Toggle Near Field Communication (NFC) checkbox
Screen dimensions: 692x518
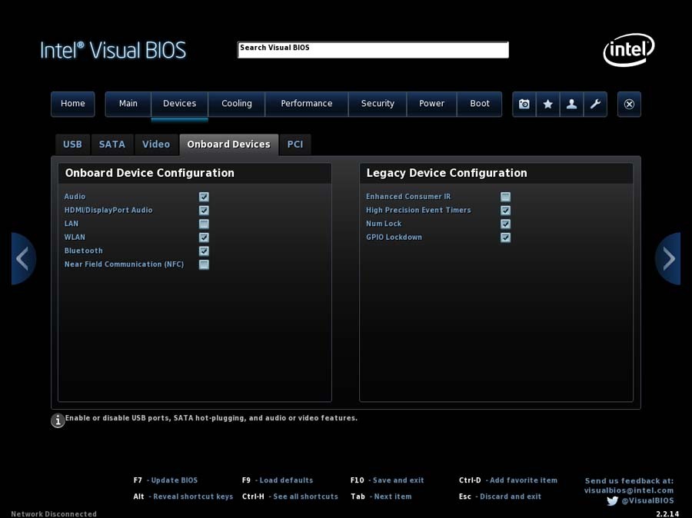click(204, 264)
